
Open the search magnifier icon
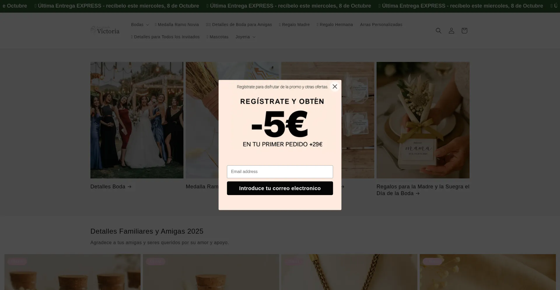438,31
